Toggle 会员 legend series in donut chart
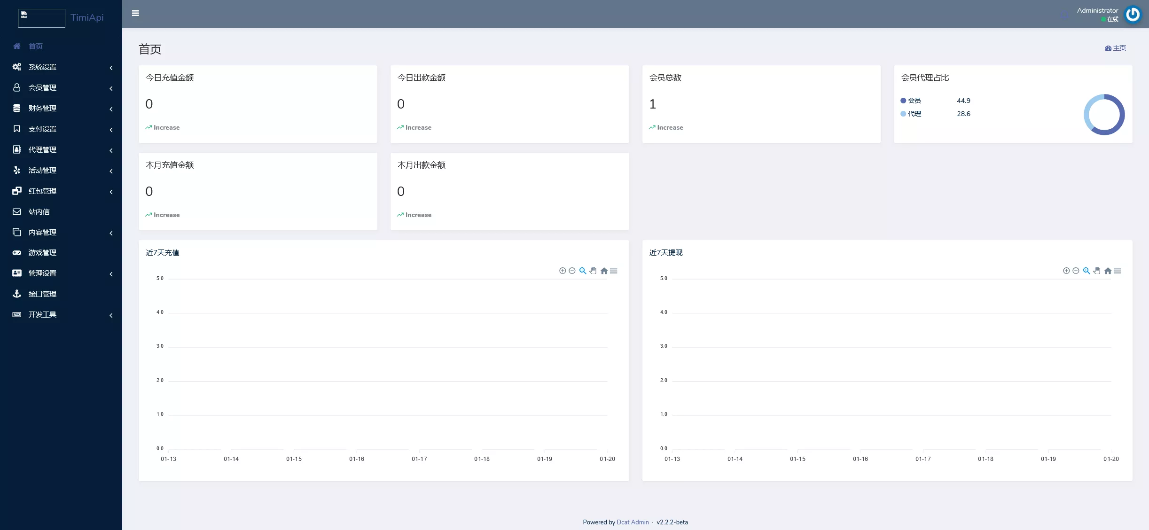Screen dimensions: 1149x530 (914, 101)
